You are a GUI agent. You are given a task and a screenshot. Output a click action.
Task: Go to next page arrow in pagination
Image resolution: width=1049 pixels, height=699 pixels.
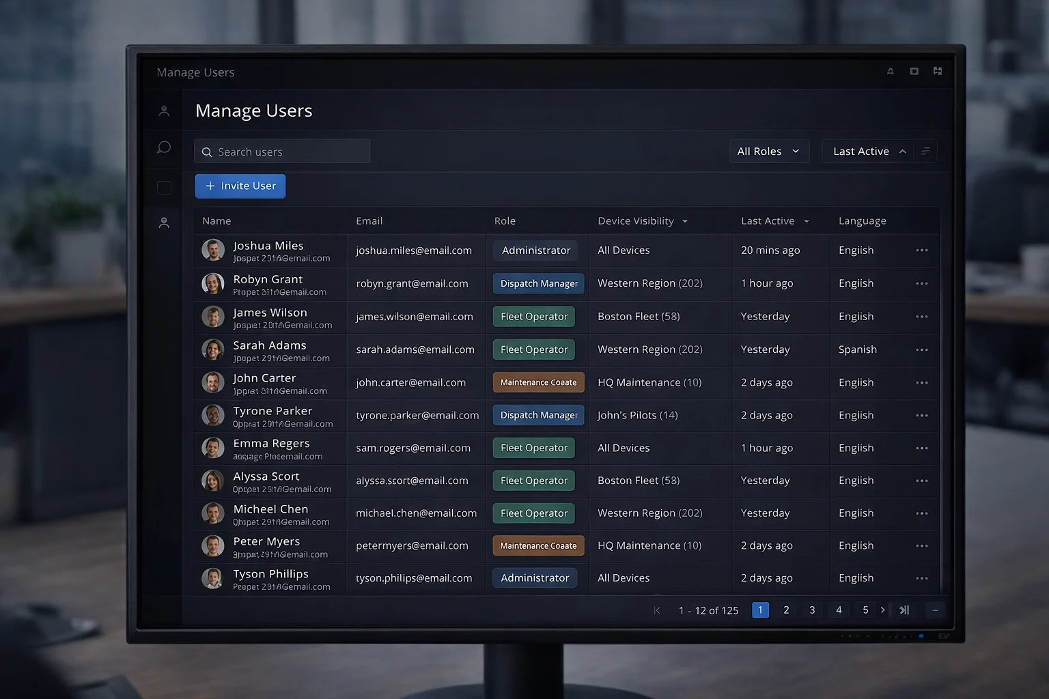[x=883, y=610]
